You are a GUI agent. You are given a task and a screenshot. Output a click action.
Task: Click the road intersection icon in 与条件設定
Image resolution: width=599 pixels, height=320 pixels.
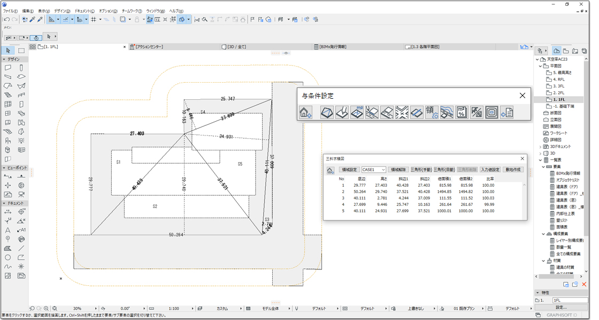point(402,113)
